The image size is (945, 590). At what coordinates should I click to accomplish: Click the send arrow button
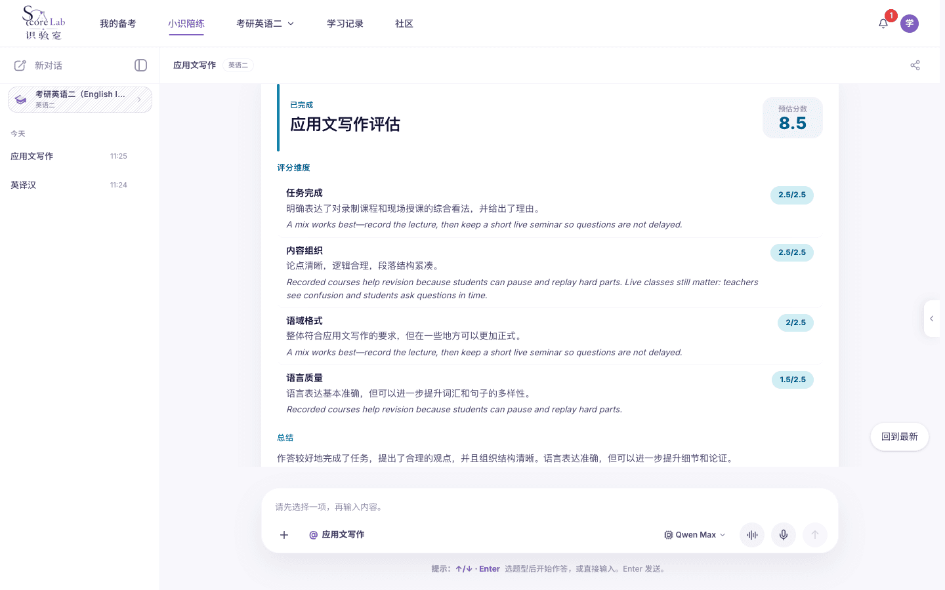(x=815, y=535)
